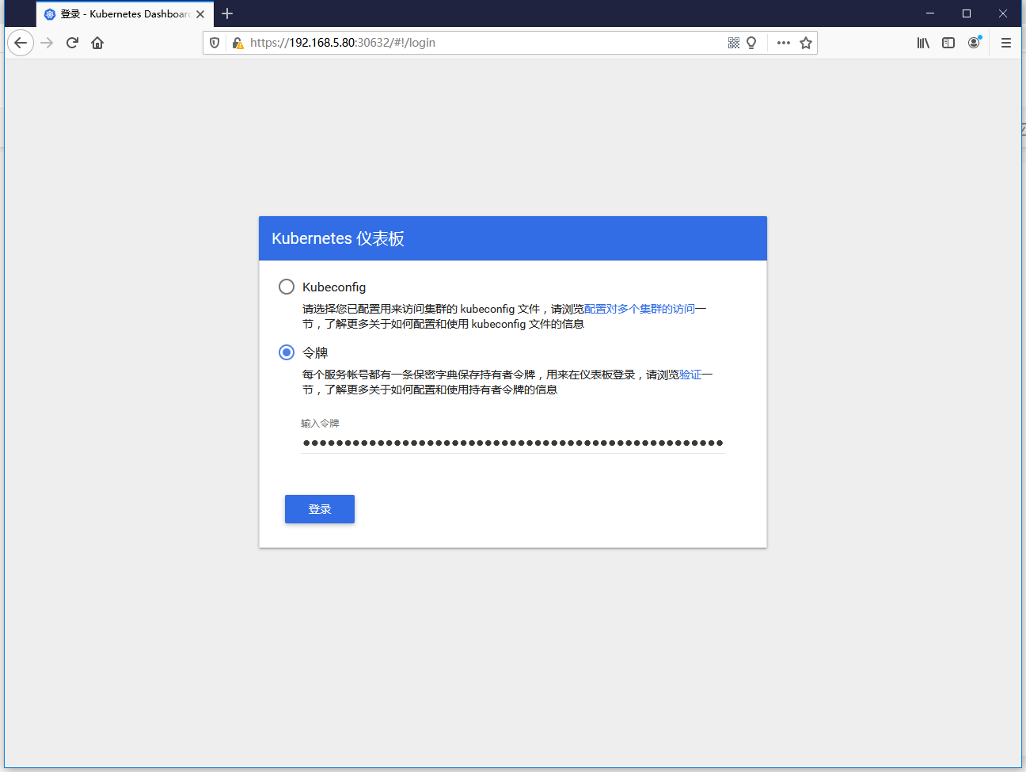Open the Firefox library icon

923,43
